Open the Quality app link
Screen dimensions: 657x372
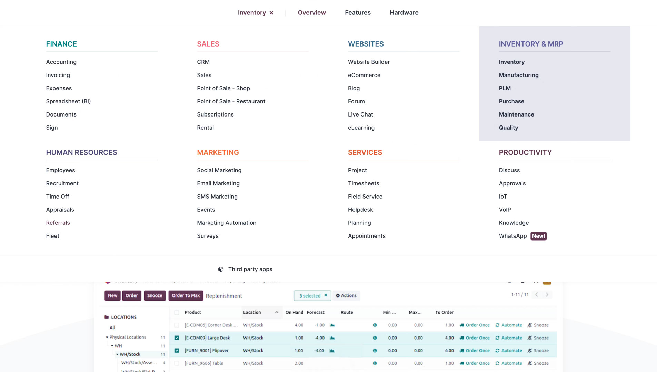tap(508, 128)
